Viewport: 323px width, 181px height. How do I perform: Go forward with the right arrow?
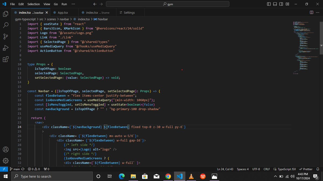(x=101, y=4)
